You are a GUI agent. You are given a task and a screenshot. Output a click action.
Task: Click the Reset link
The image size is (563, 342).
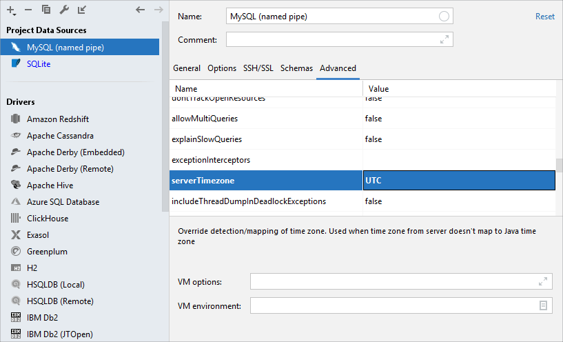click(544, 17)
